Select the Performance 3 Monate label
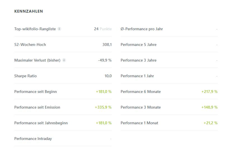 pyautogui.click(x=140, y=107)
